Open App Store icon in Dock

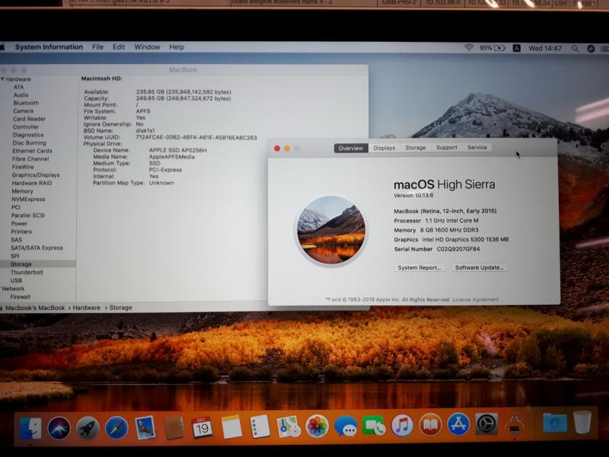(458, 424)
